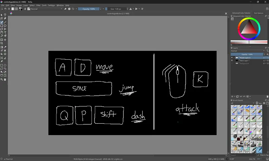Open the layer blending mode Normal dropdown
This screenshot has height=161, width=269.
pyautogui.click(x=247, y=51)
